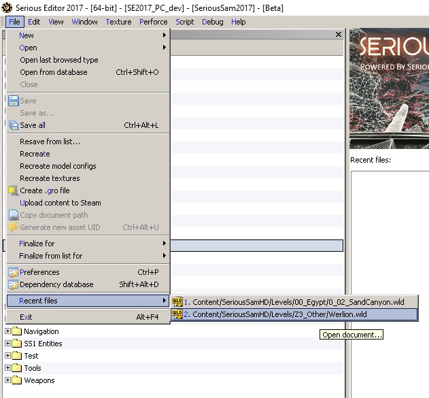Open the Open submenu

tap(88, 48)
